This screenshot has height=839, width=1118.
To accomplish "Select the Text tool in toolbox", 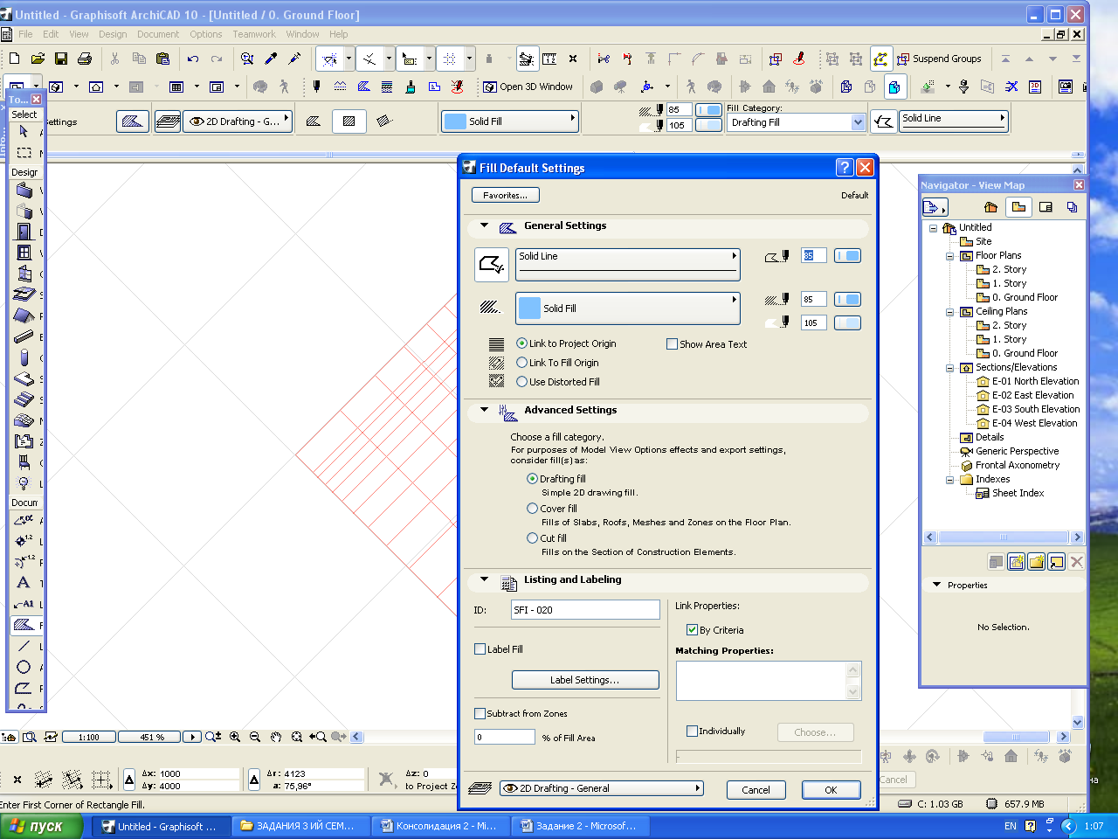I will pyautogui.click(x=24, y=583).
